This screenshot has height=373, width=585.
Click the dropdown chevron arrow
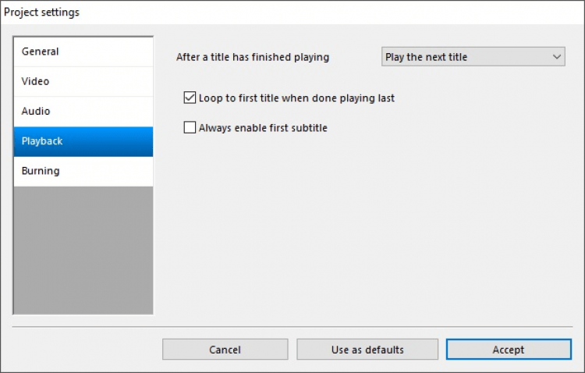pyautogui.click(x=556, y=57)
